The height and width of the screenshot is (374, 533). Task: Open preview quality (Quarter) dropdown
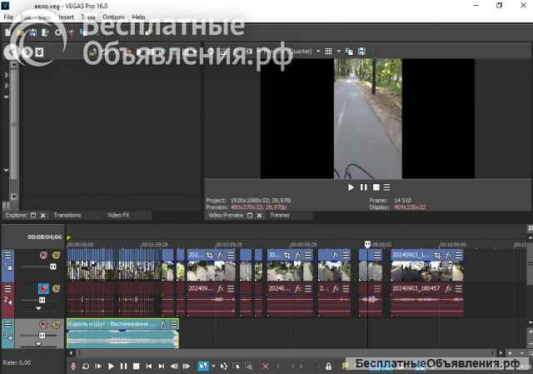tap(318, 52)
